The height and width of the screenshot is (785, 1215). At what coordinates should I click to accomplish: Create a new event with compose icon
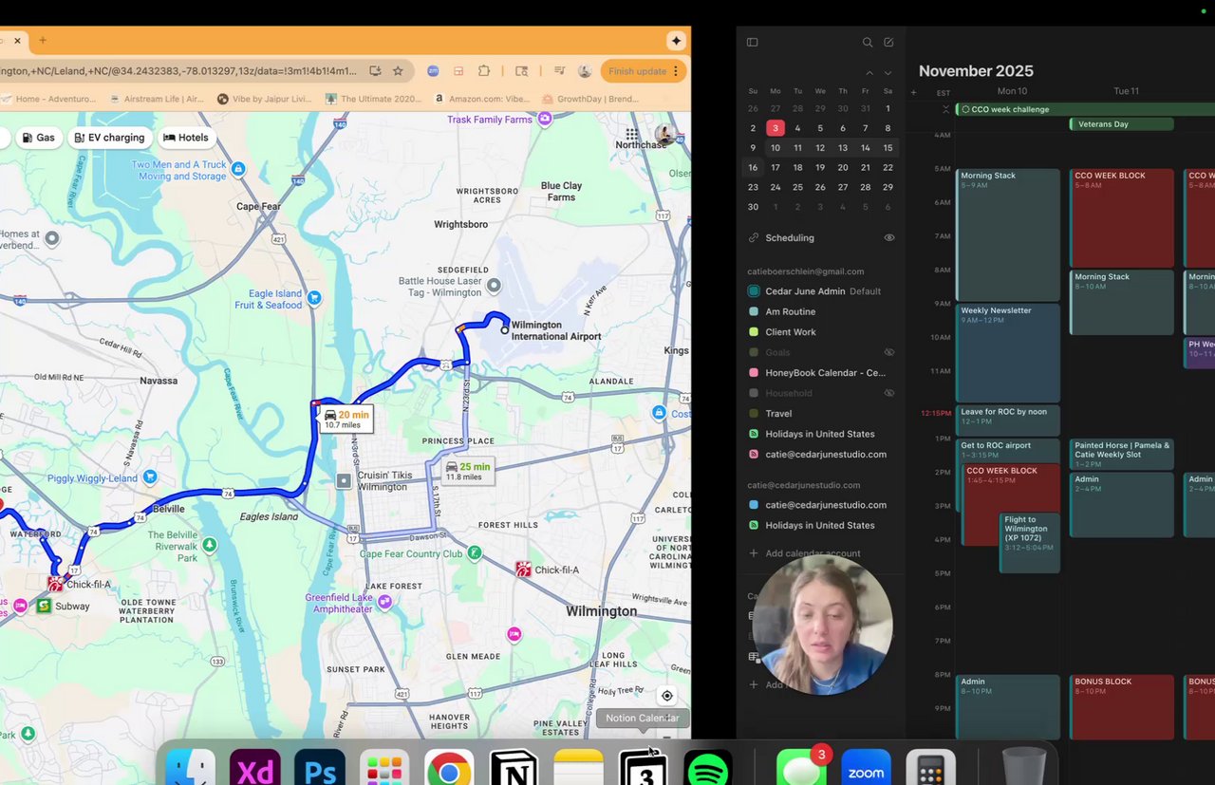(888, 42)
